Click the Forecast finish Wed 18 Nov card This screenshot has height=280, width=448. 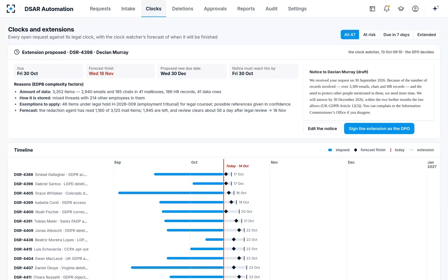pos(120,71)
